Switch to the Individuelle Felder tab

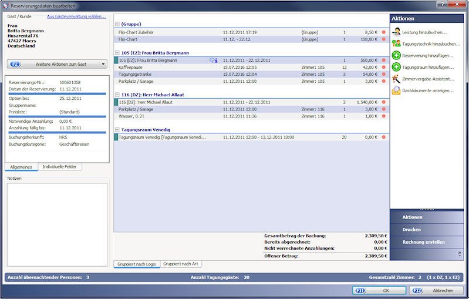pos(59,167)
